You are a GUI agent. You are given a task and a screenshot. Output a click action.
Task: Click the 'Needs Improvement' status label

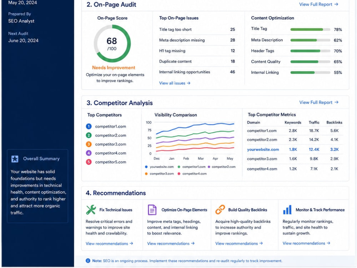pyautogui.click(x=114, y=68)
